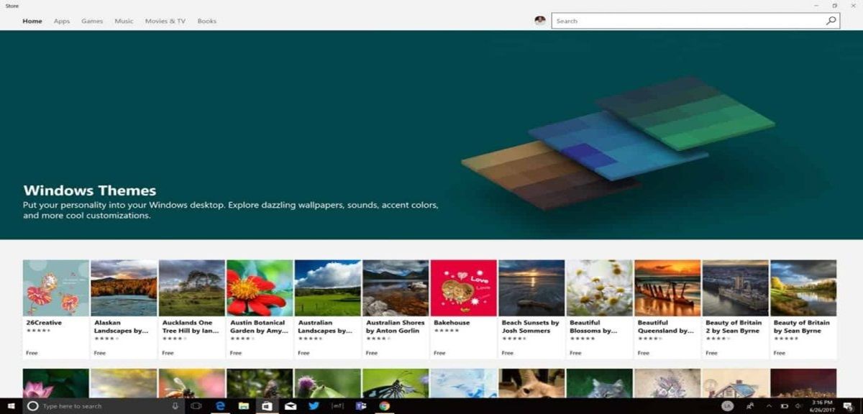Open the People icon in the taskbar
The image size is (863, 414).
[x=750, y=406]
